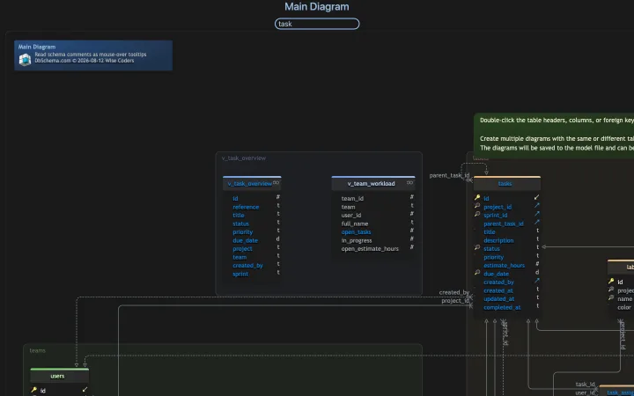Click the index icon beside tasks sprint_id
This screenshot has height=396, width=634.
click(x=477, y=214)
